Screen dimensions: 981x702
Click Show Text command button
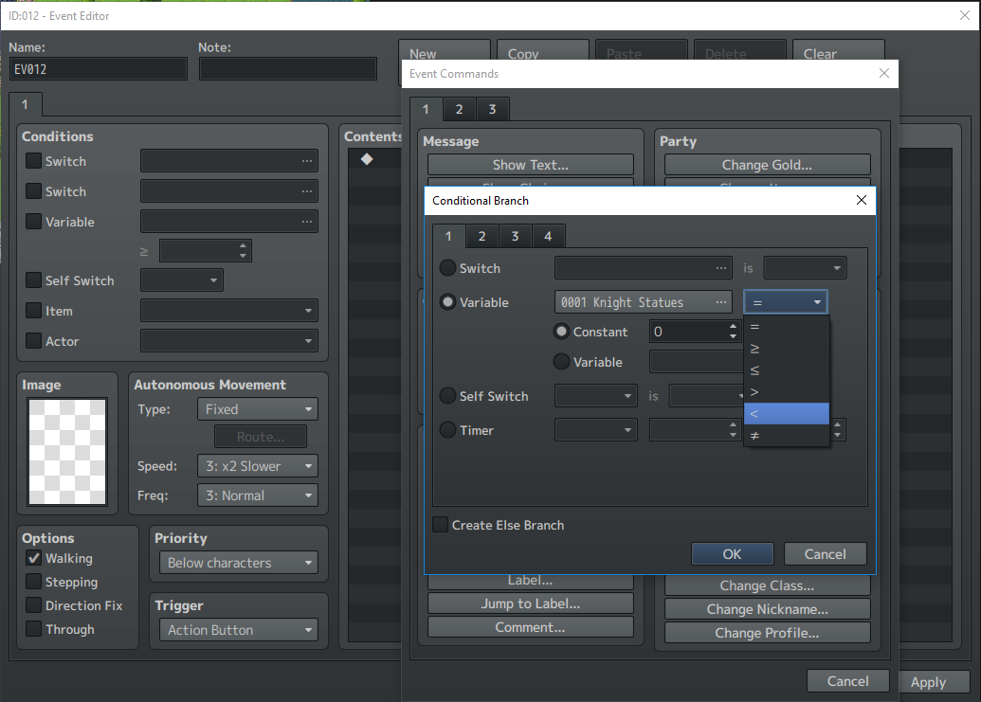click(531, 165)
